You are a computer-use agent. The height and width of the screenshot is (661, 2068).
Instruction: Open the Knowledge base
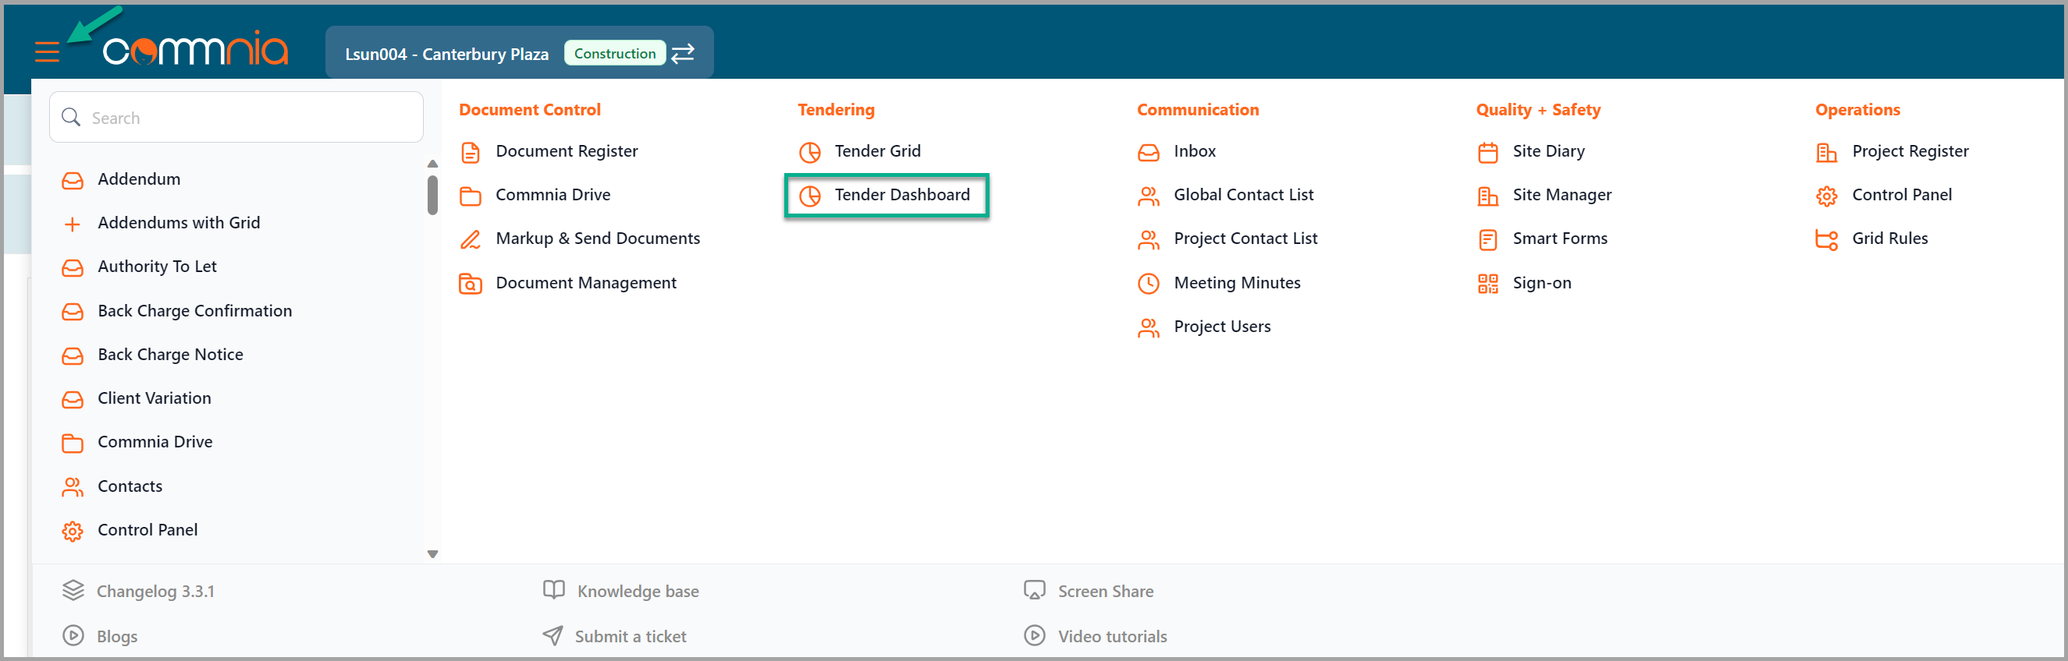tap(638, 591)
